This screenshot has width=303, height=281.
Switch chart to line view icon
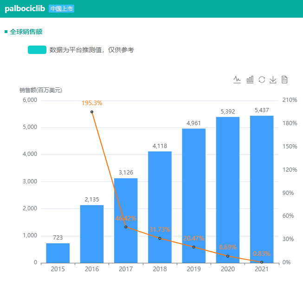click(x=237, y=80)
